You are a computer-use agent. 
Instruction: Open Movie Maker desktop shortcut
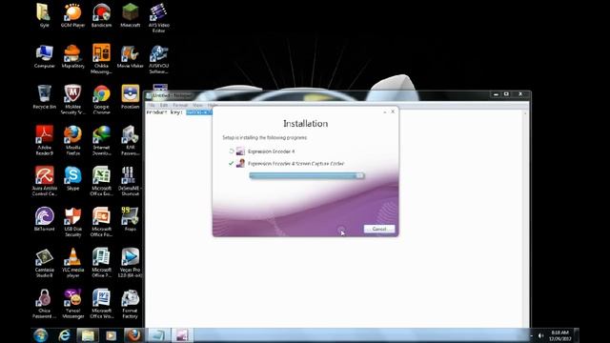(x=130, y=57)
